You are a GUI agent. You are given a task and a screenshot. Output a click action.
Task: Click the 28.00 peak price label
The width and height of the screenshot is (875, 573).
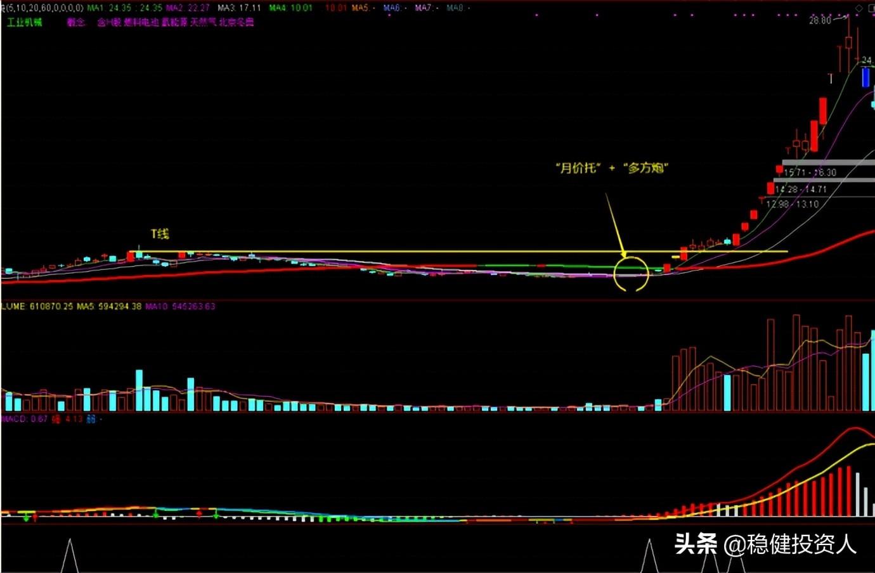click(x=820, y=20)
